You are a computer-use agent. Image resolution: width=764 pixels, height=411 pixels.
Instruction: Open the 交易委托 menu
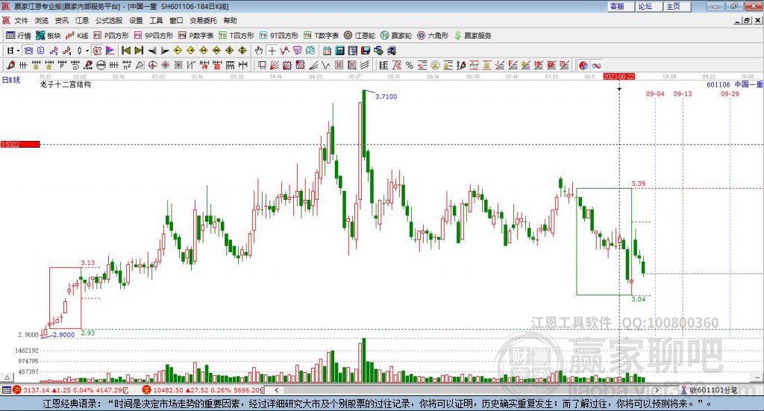point(203,20)
